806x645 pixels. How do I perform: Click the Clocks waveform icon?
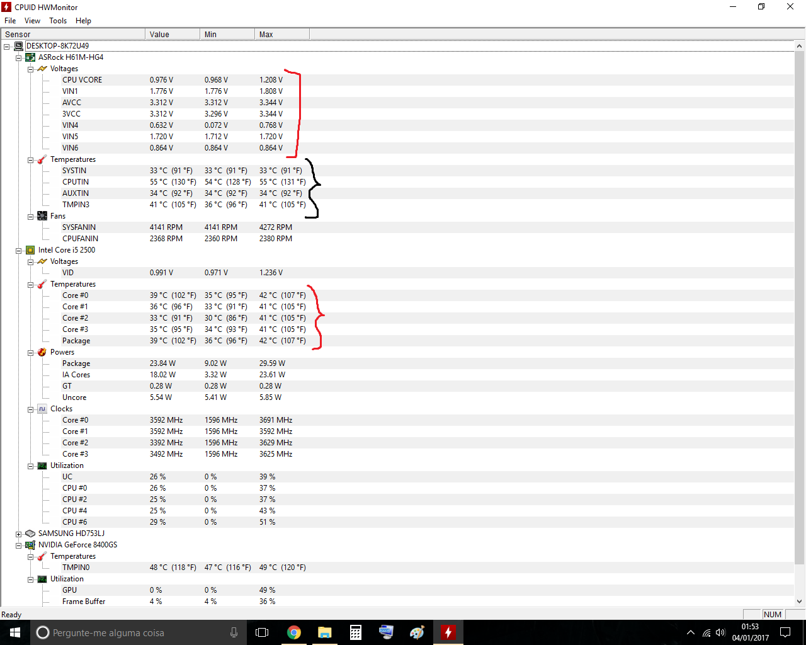coord(42,409)
